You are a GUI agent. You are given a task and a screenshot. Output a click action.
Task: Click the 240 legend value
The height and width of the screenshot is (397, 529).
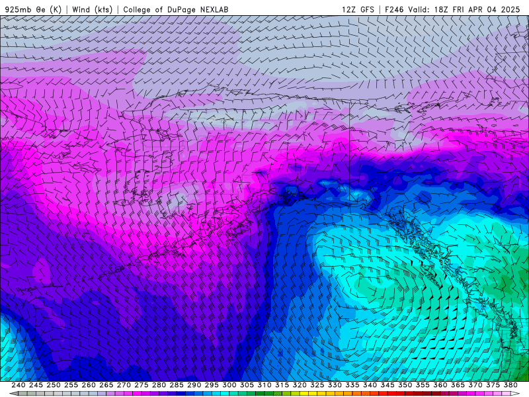click(19, 385)
